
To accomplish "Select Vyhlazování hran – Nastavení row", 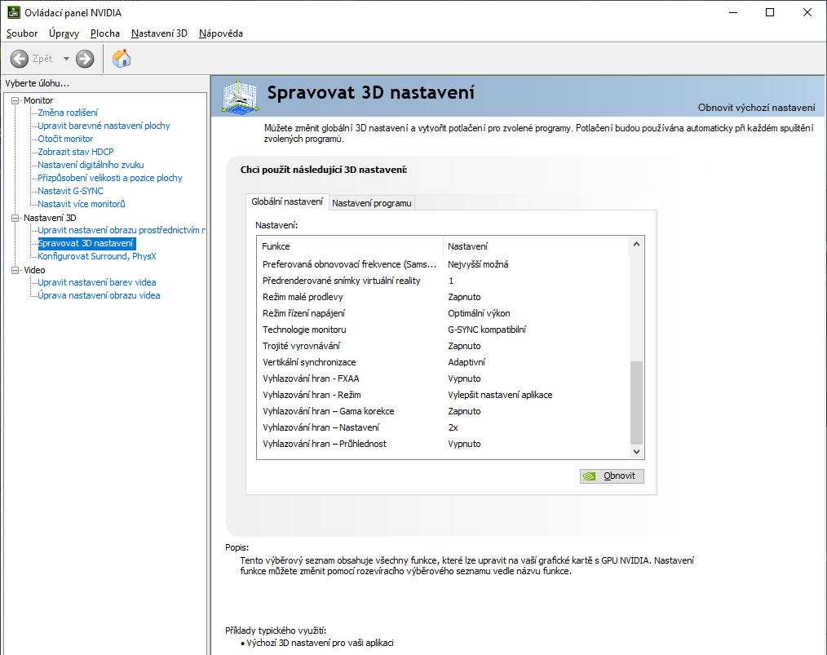I will pyautogui.click(x=443, y=427).
